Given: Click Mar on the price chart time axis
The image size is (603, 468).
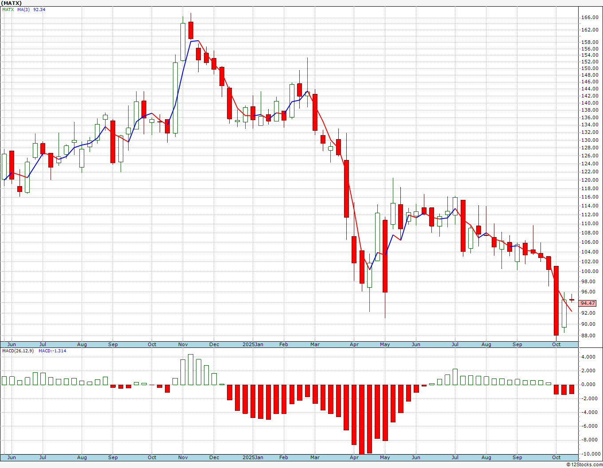Looking at the screenshot, I should coord(315,344).
